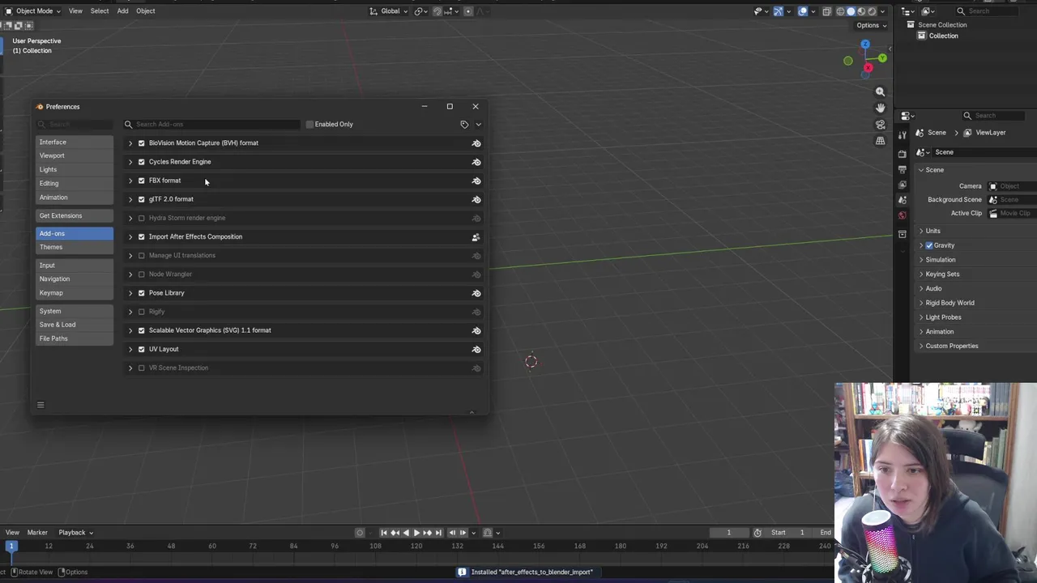This screenshot has width=1037, height=583.
Task: Click the Search Add-ons field
Action: [x=212, y=125]
